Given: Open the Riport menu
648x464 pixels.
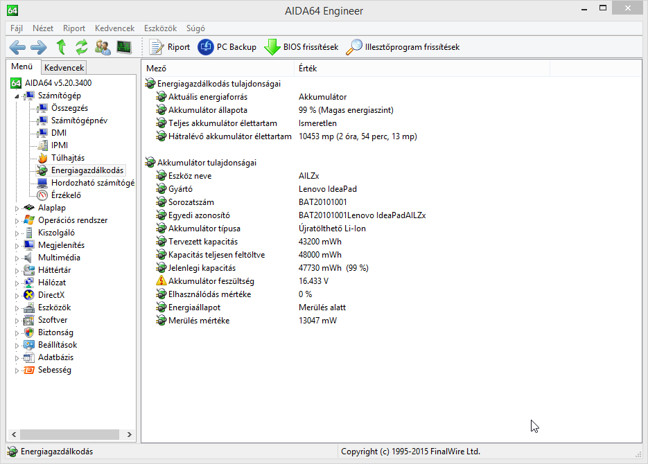Looking at the screenshot, I should point(74,28).
